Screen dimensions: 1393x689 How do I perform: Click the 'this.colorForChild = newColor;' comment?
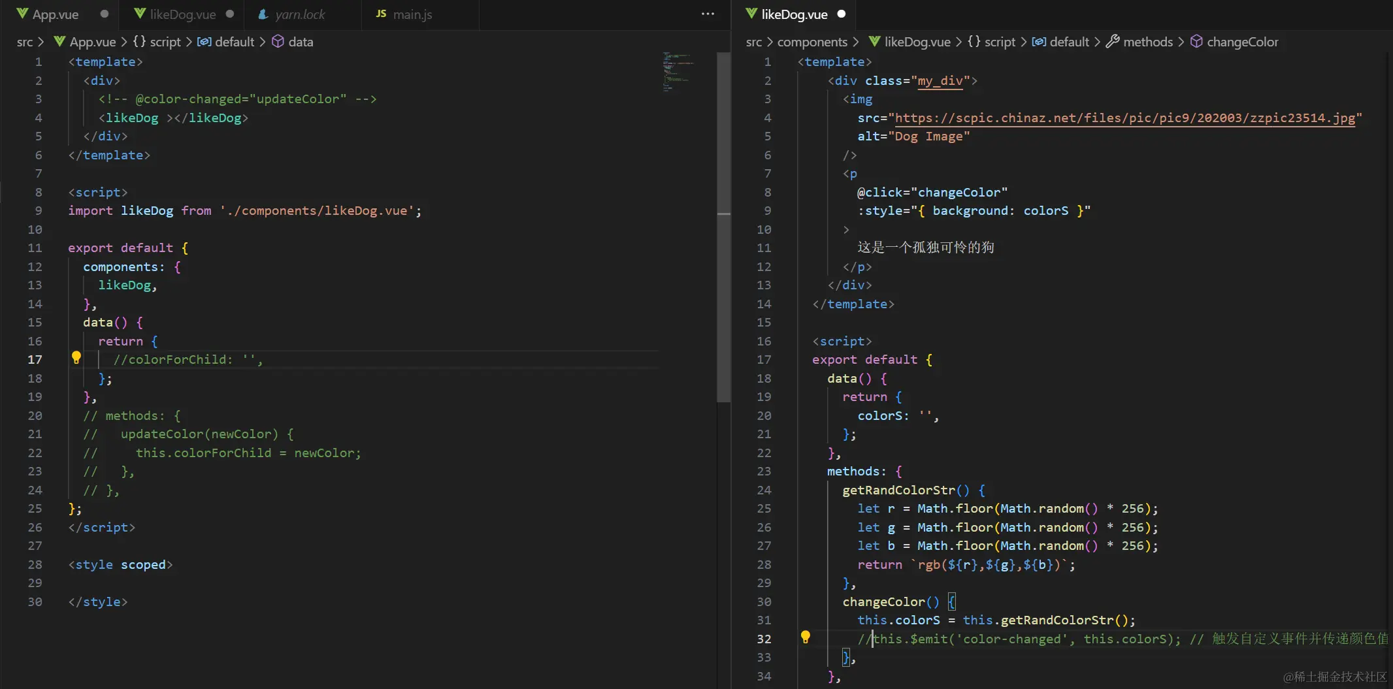[x=248, y=453]
